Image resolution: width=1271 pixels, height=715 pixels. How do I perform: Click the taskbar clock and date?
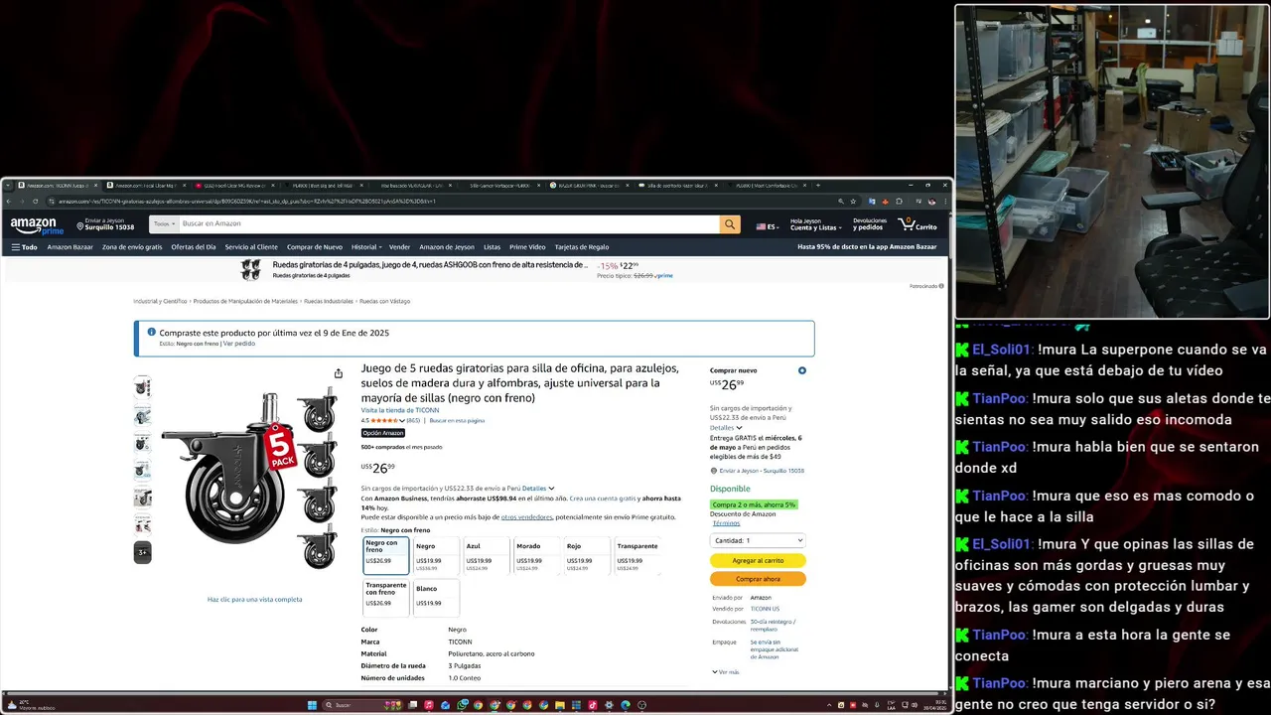coord(934,705)
